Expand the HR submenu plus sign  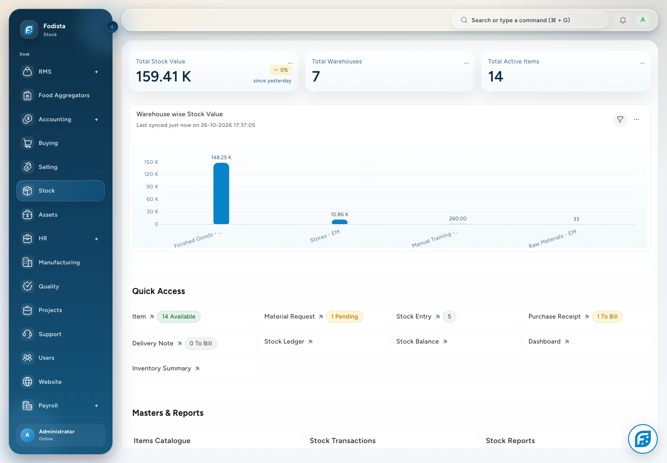(96, 239)
